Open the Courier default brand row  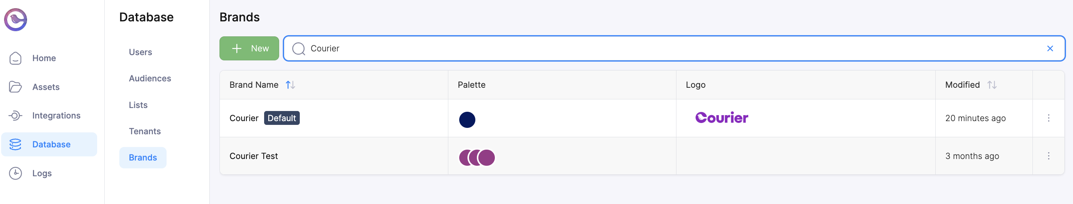pyautogui.click(x=243, y=118)
